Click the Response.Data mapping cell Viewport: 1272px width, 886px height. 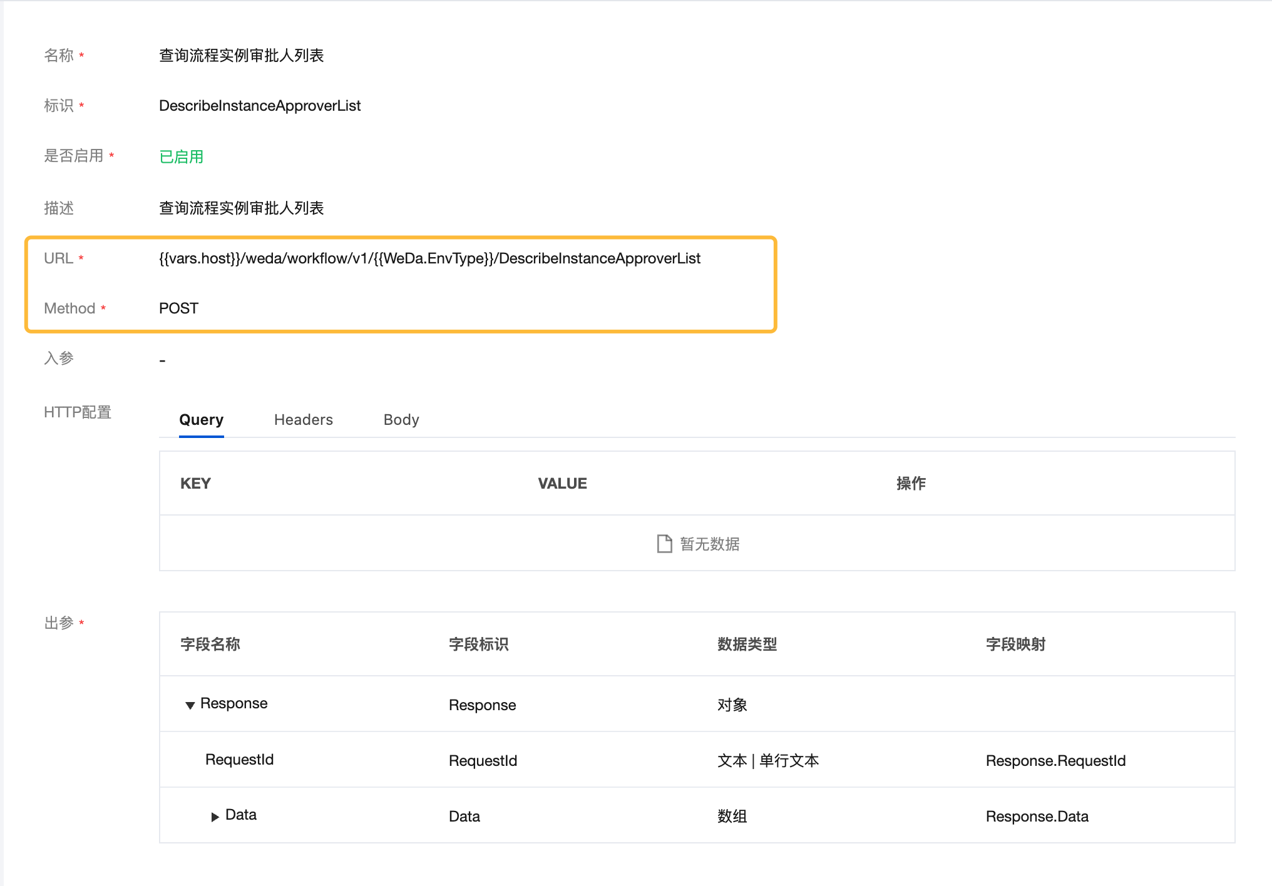(1037, 817)
